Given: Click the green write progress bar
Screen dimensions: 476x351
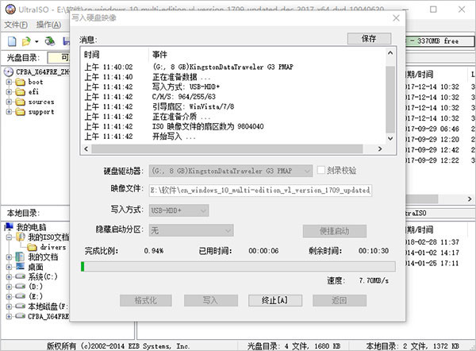Looking at the screenshot, I should (x=238, y=267).
